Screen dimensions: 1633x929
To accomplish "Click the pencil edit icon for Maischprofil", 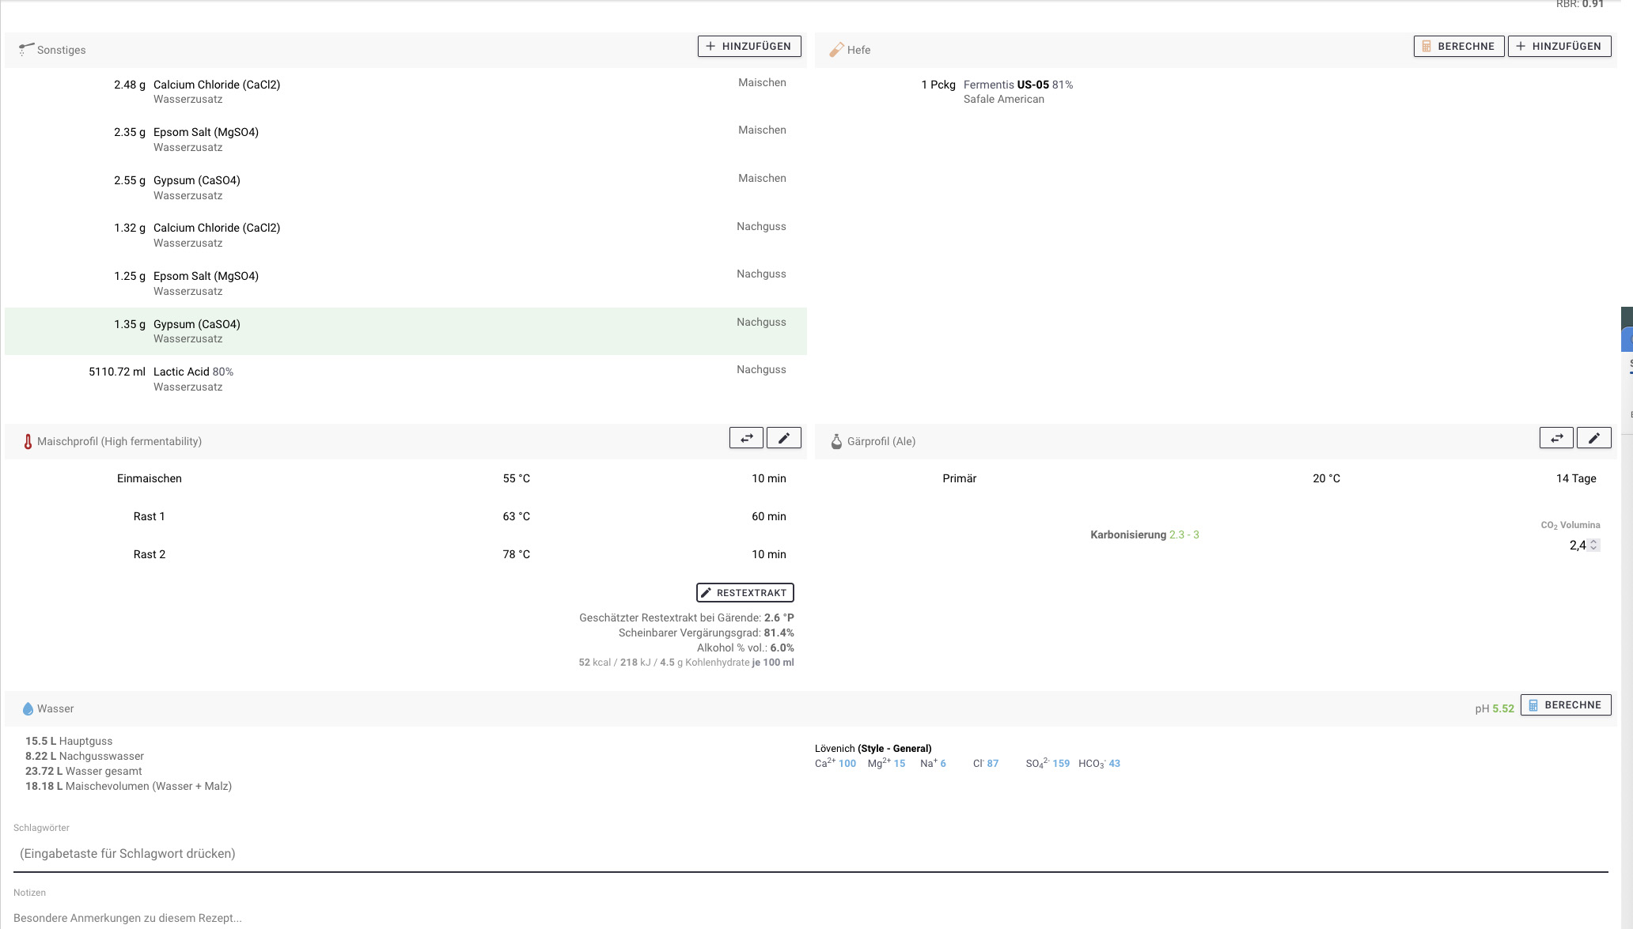I will (783, 438).
